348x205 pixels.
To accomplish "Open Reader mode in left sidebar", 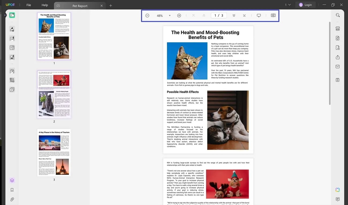I will (12, 15).
